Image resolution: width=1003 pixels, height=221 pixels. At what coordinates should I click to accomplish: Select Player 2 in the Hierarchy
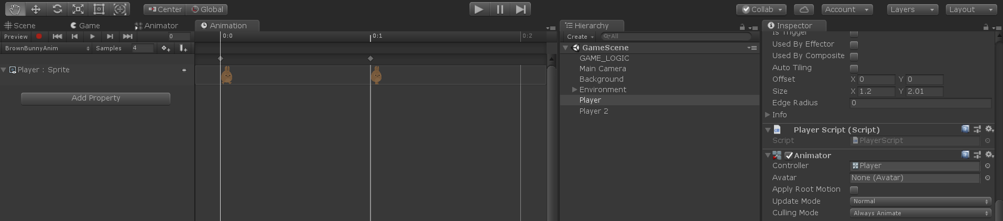point(594,111)
